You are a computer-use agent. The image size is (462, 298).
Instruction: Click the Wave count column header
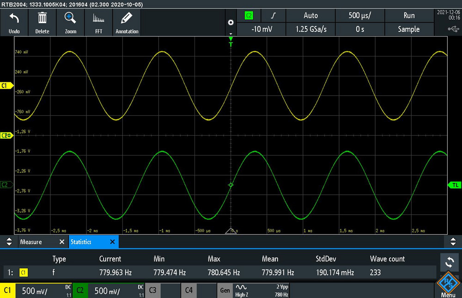[387, 259]
